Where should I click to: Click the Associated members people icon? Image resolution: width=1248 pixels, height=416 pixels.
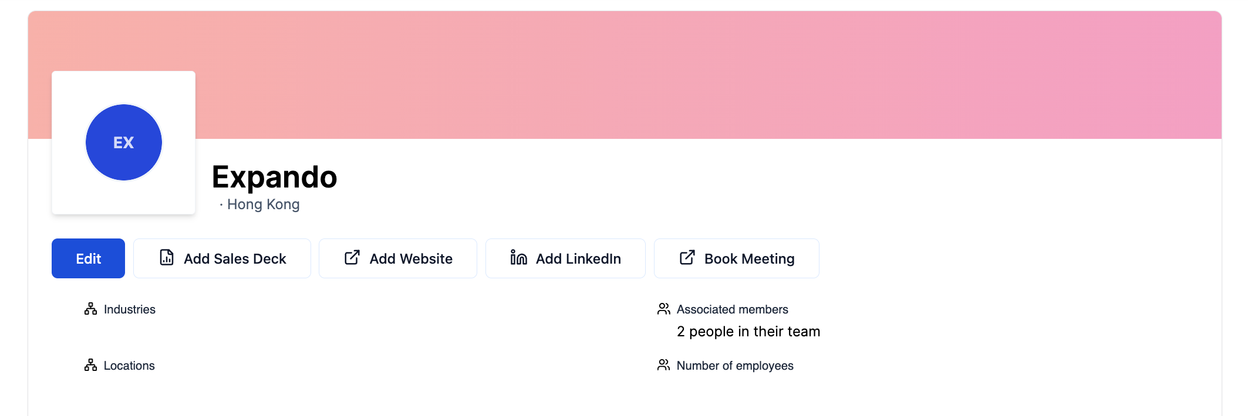663,309
